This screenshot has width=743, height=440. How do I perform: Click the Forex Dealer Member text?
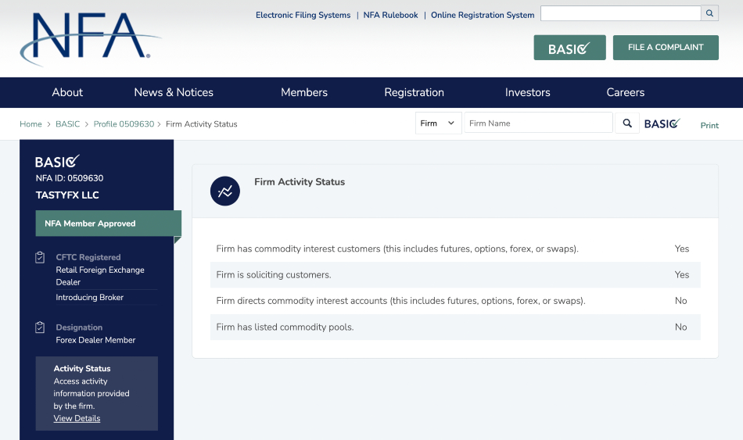[x=95, y=340]
